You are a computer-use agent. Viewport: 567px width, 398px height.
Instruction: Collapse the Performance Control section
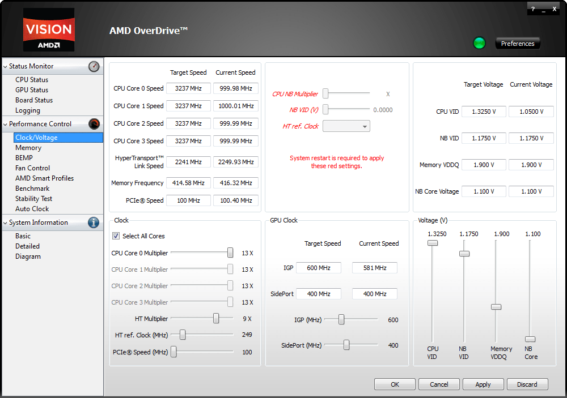point(5,124)
